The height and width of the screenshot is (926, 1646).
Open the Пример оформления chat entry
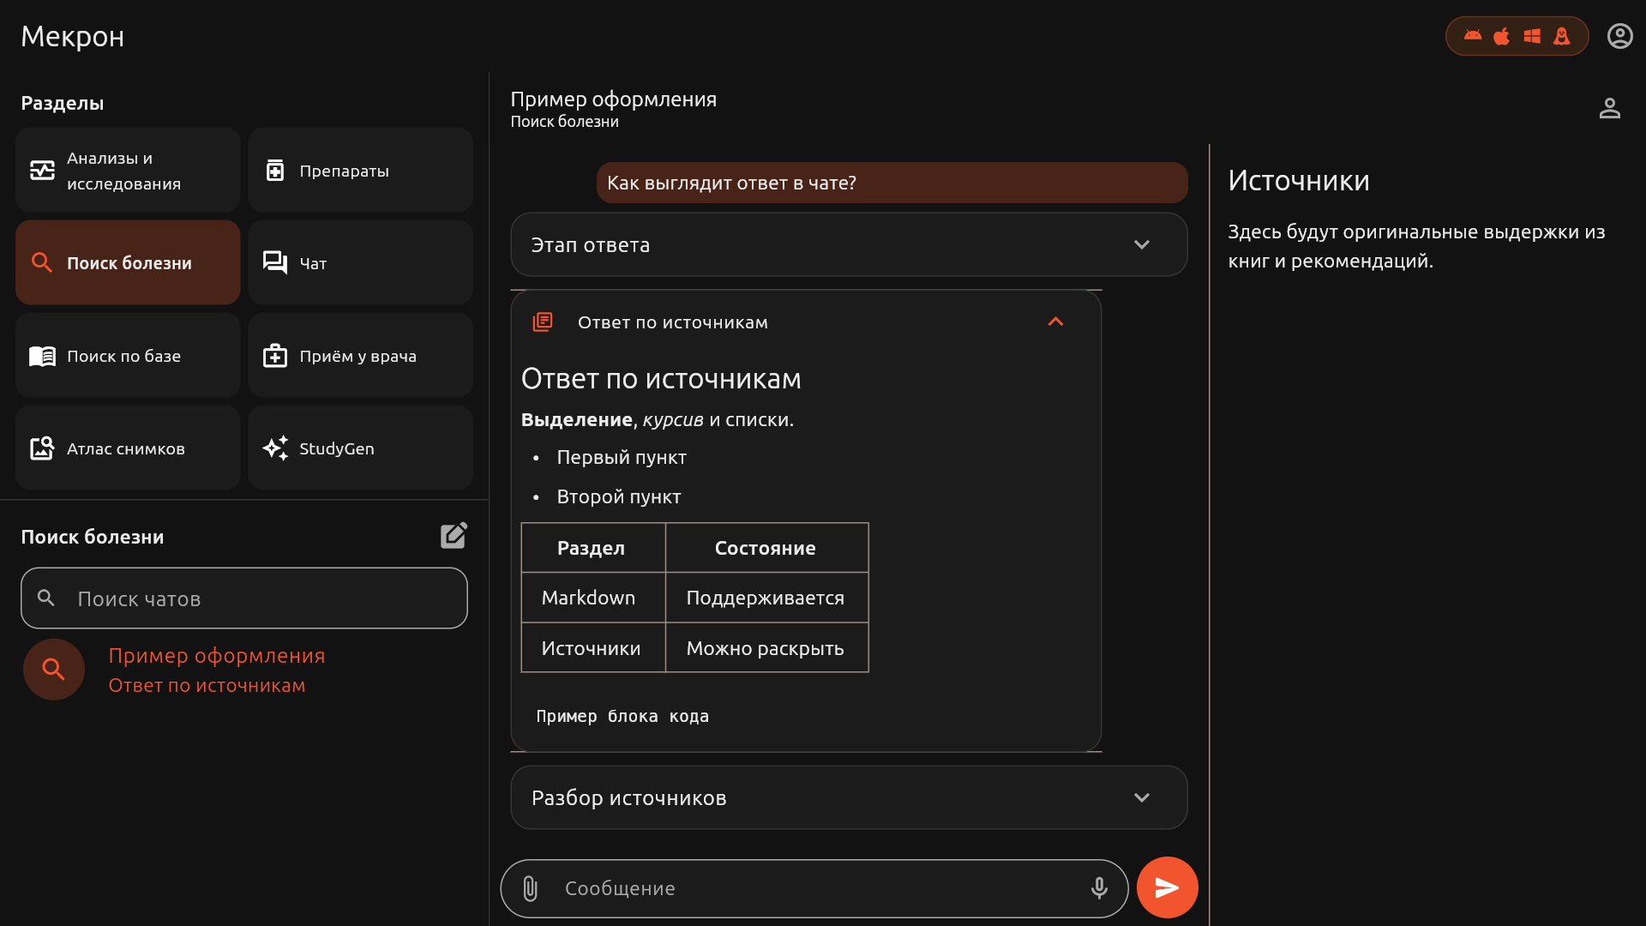pyautogui.click(x=244, y=670)
